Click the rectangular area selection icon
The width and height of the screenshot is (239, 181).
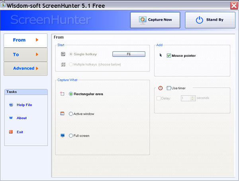[62, 94]
